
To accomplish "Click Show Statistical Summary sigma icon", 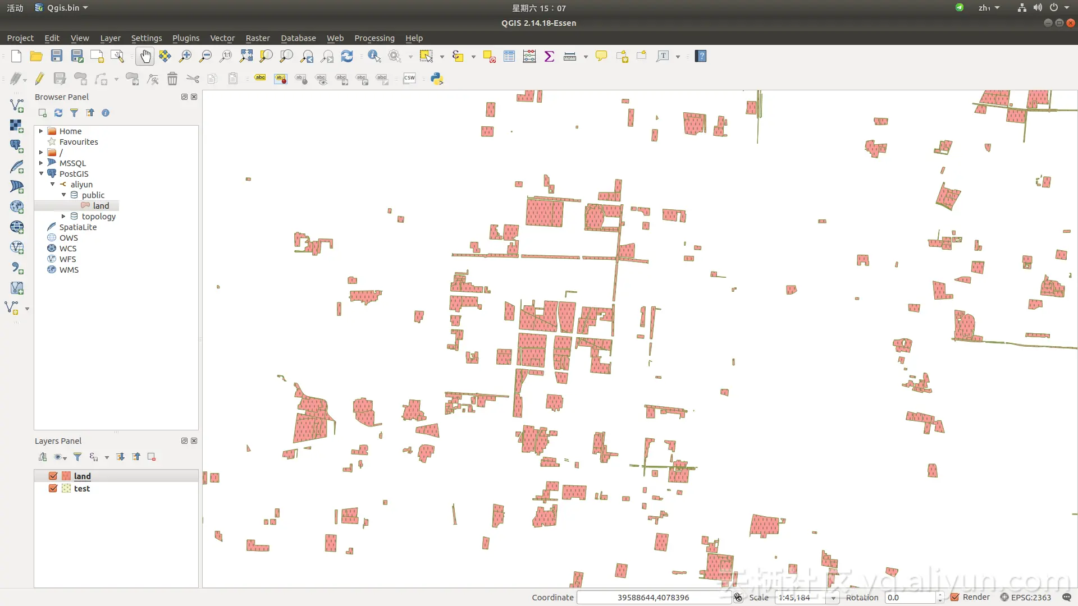I will tap(549, 56).
